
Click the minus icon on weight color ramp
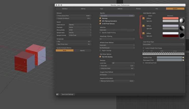pos(147,51)
